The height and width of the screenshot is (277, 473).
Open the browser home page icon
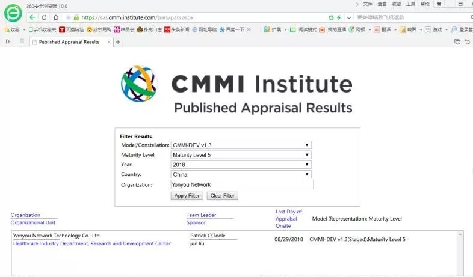coord(56,17)
